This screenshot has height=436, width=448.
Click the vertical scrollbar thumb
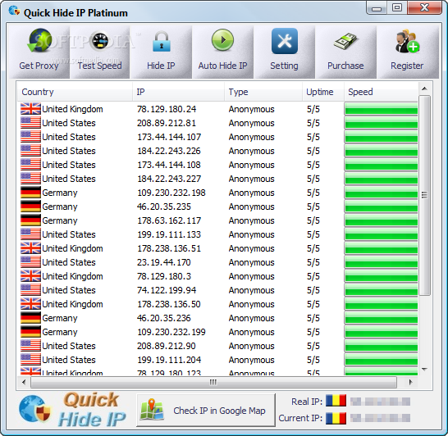(x=424, y=195)
